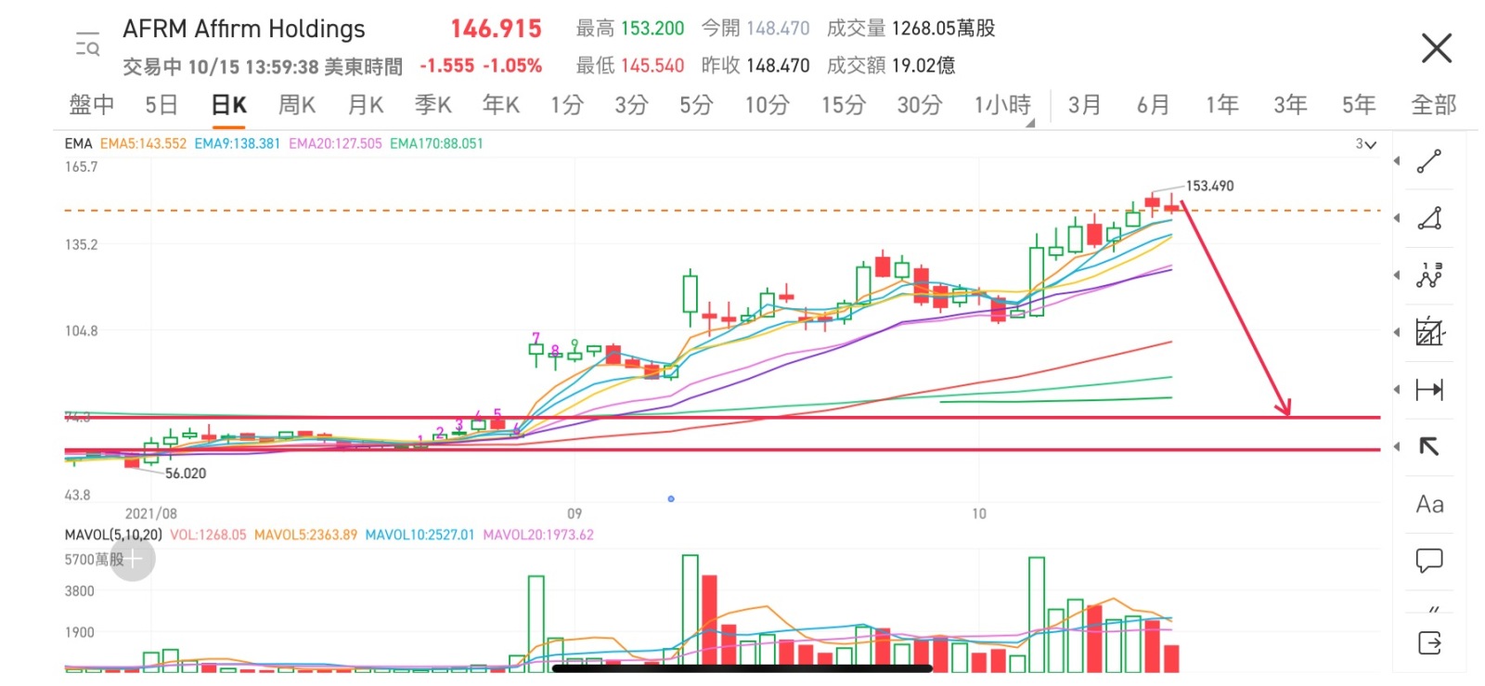The width and height of the screenshot is (1485, 686).
Task: Select the numbered wave drawing tool
Action: [x=1429, y=275]
